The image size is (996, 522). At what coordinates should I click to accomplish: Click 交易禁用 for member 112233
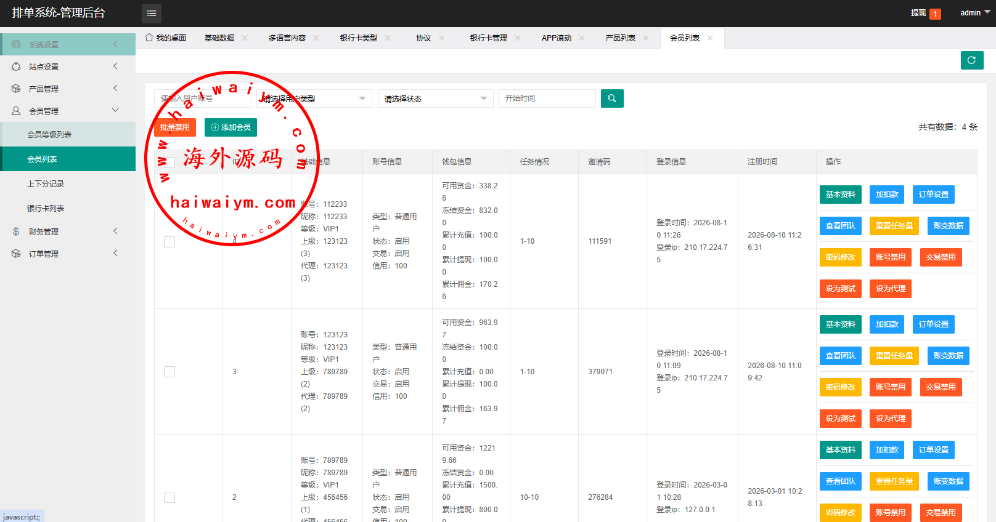pyautogui.click(x=941, y=257)
